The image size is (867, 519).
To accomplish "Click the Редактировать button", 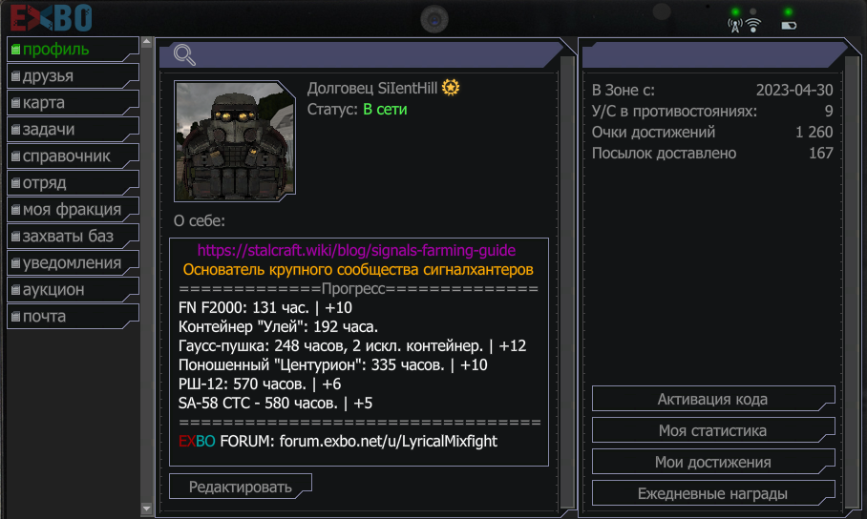I will [x=241, y=487].
